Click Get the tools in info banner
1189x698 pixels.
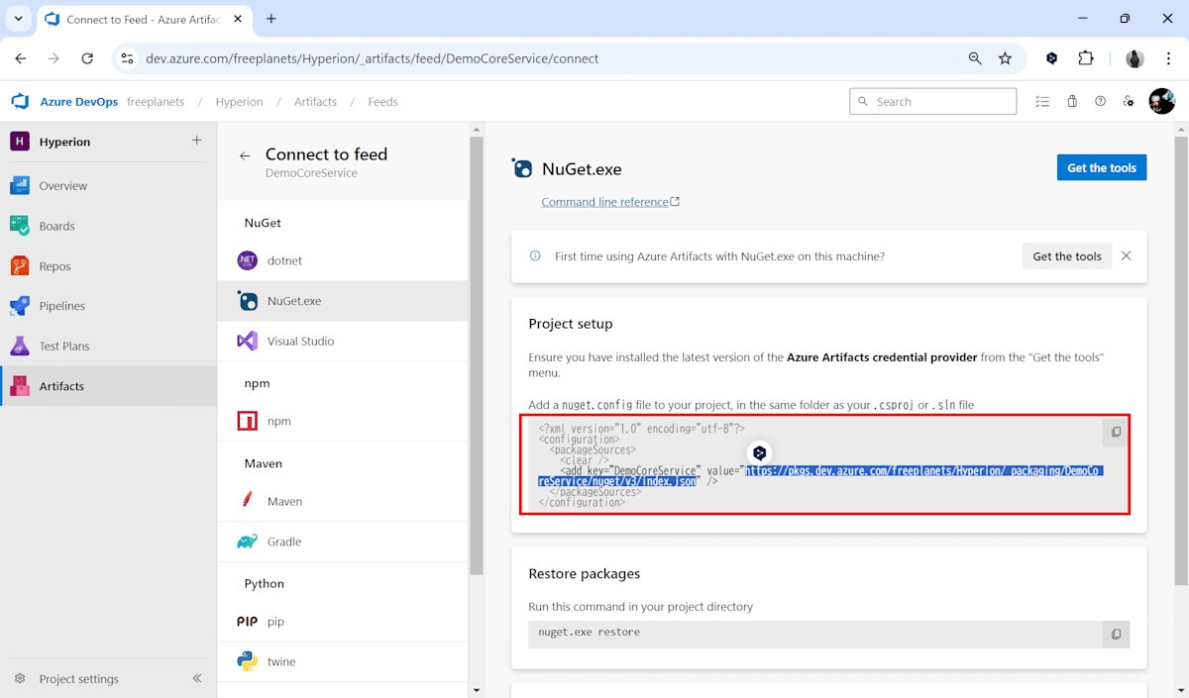point(1067,256)
